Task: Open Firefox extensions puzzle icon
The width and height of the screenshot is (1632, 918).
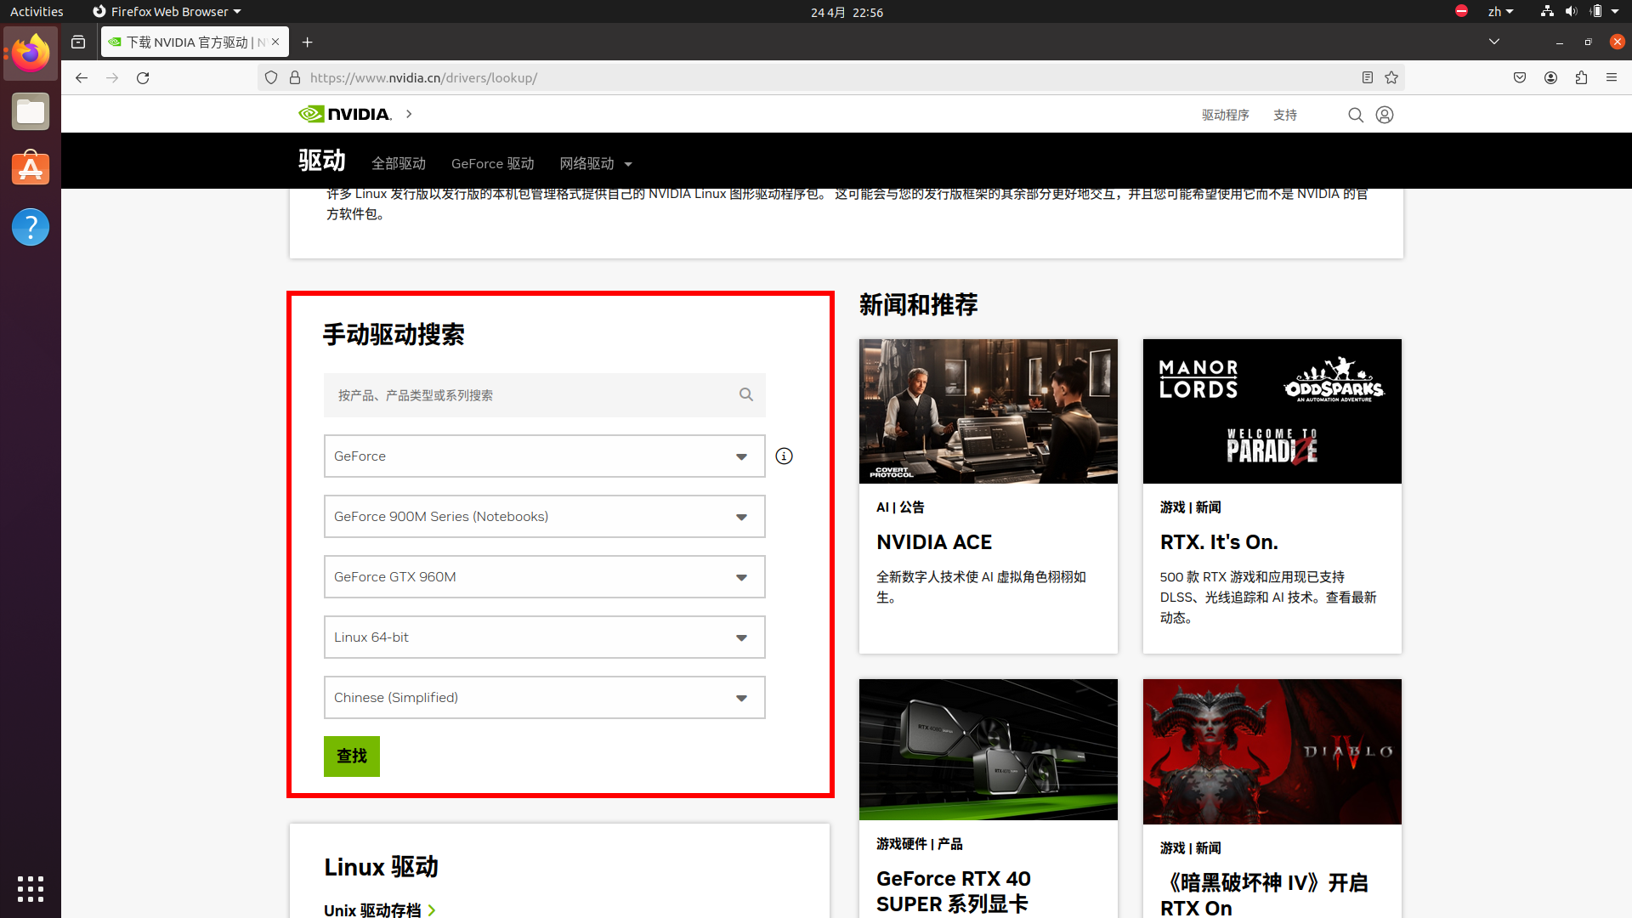Action: click(x=1581, y=77)
